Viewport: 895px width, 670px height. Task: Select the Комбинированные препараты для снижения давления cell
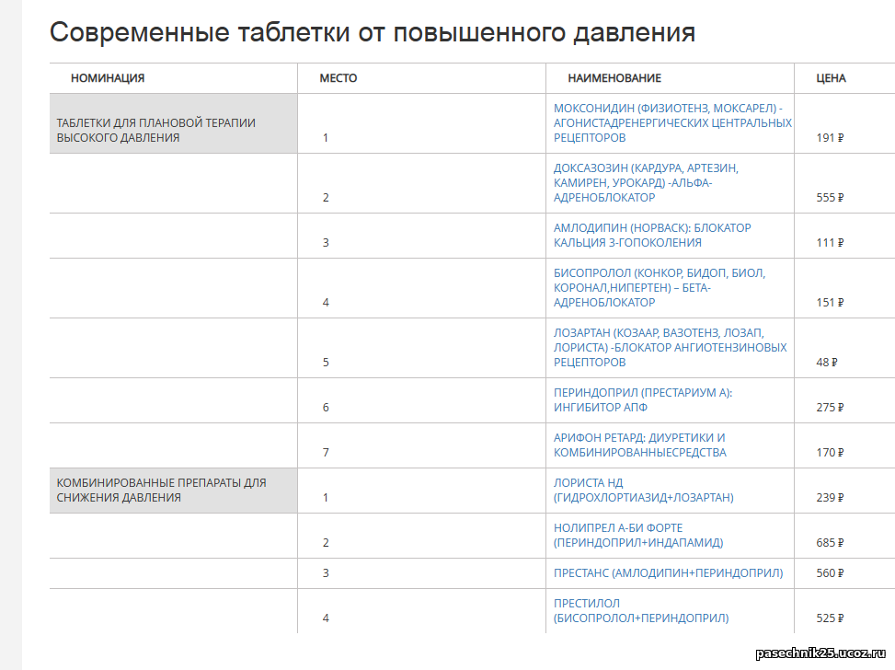pyautogui.click(x=161, y=490)
